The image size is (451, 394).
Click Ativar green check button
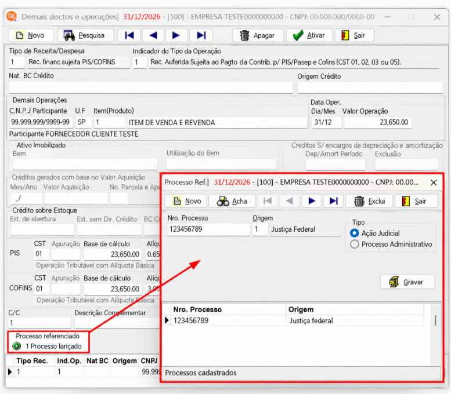click(309, 35)
